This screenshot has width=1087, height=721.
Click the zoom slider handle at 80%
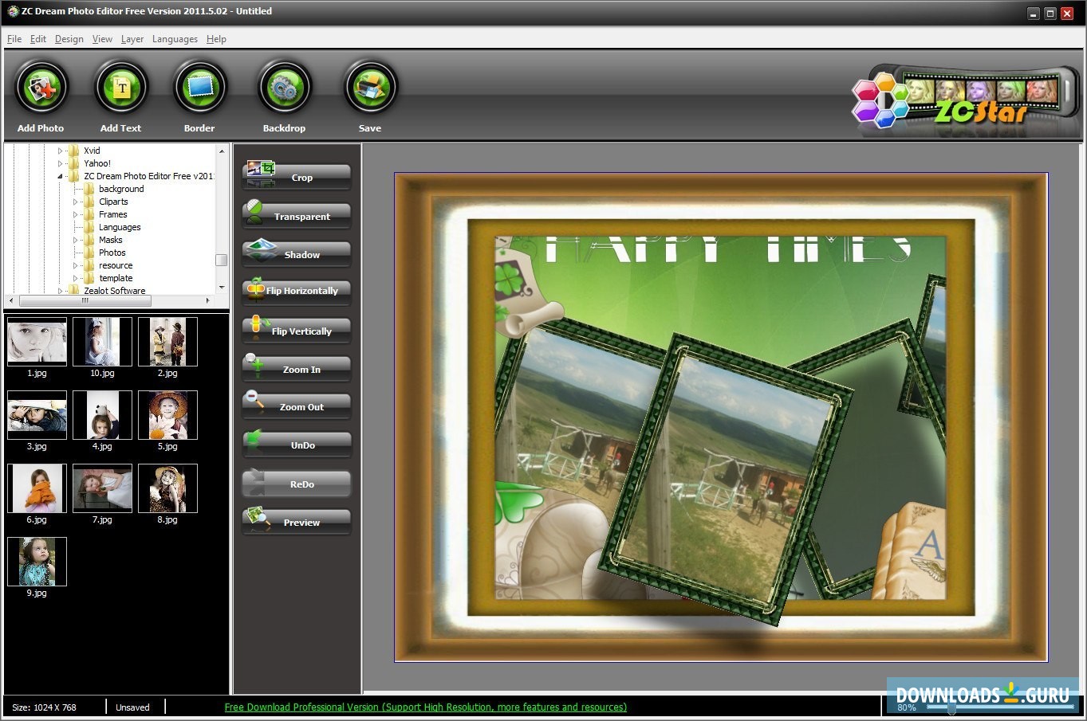tap(951, 707)
